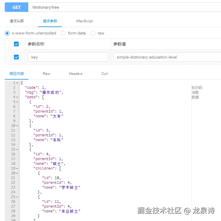
Task: Uncheck the key parameter row checkbox
Action: coord(16,57)
